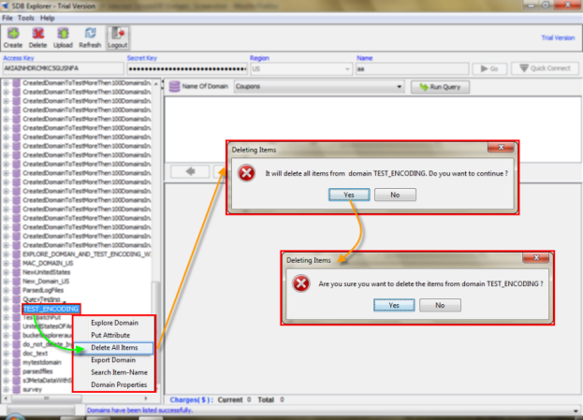Image resolution: width=583 pixels, height=420 pixels.
Task: Close the 'It will delete all items' dialog
Action: click(x=501, y=148)
